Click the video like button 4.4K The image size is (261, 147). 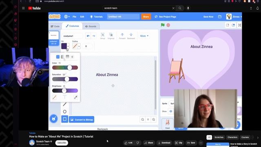(x=128, y=143)
